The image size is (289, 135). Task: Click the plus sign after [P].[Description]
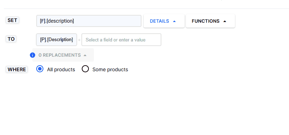pyautogui.click(x=79, y=40)
